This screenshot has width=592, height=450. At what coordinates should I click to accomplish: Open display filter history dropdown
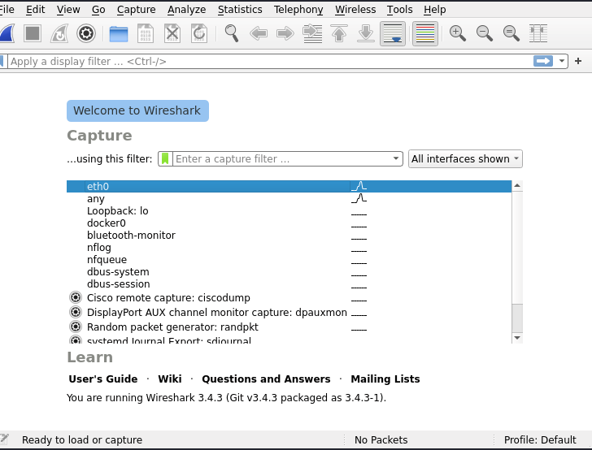(562, 61)
